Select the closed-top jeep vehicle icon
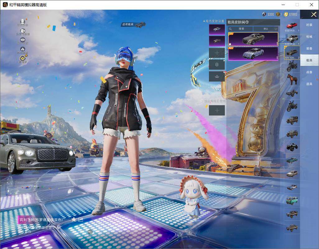The height and width of the screenshot is (249, 319). pos(292,120)
